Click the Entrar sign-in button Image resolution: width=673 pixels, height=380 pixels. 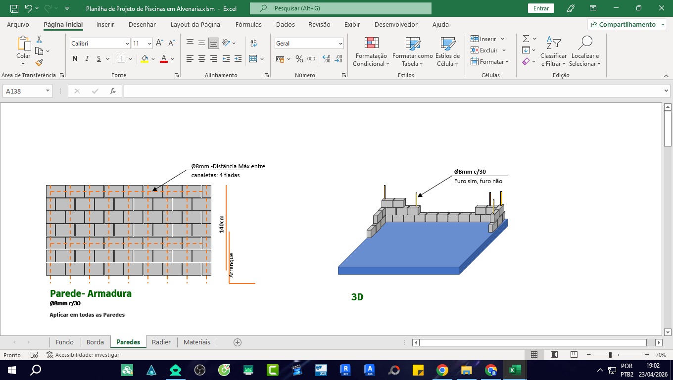click(541, 8)
